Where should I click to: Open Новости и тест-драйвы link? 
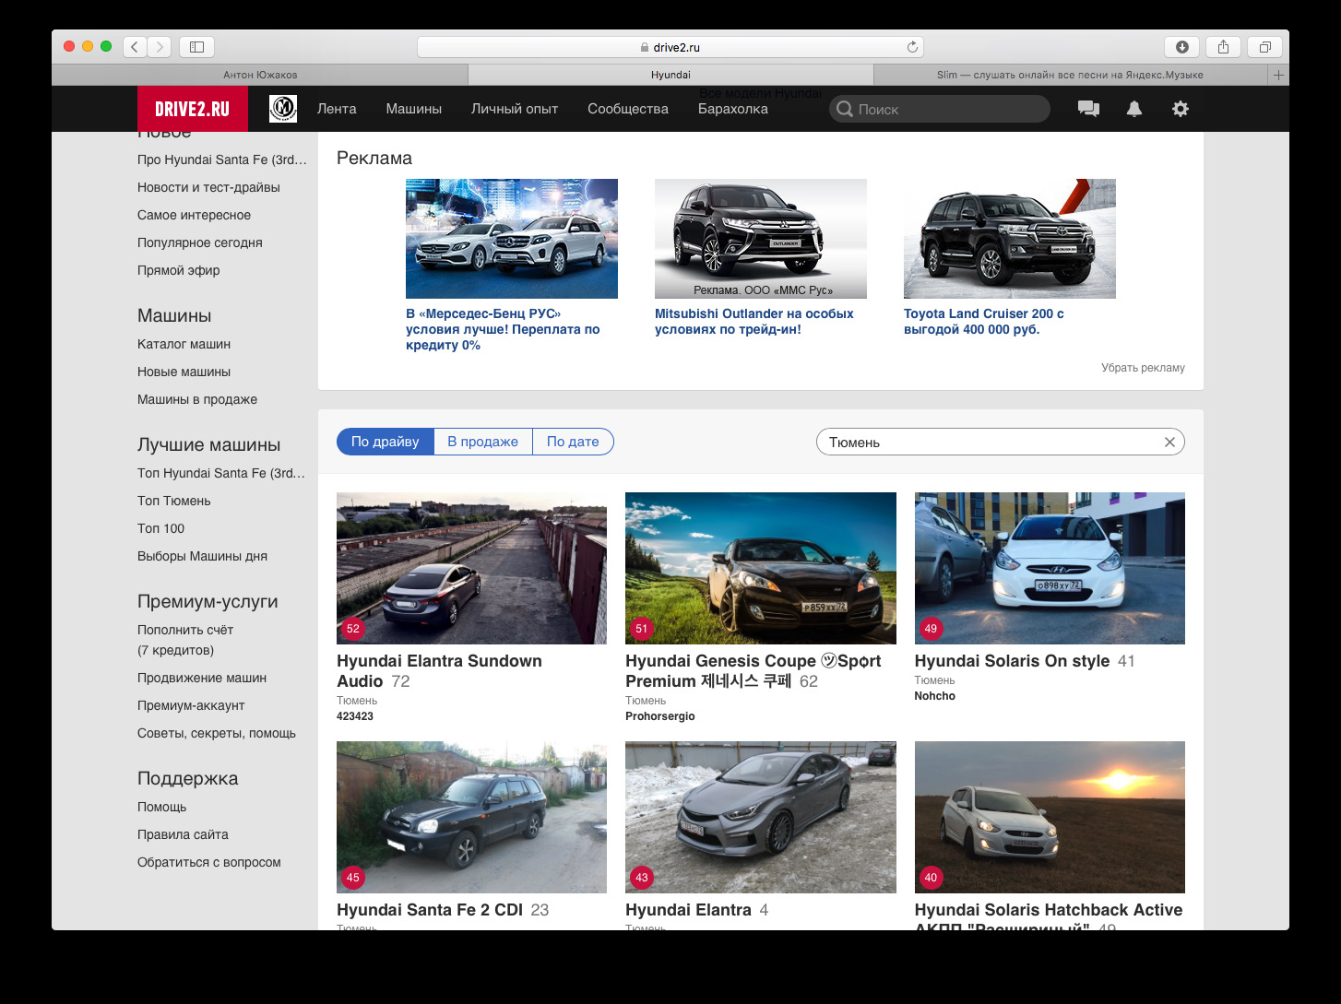pyautogui.click(x=208, y=187)
